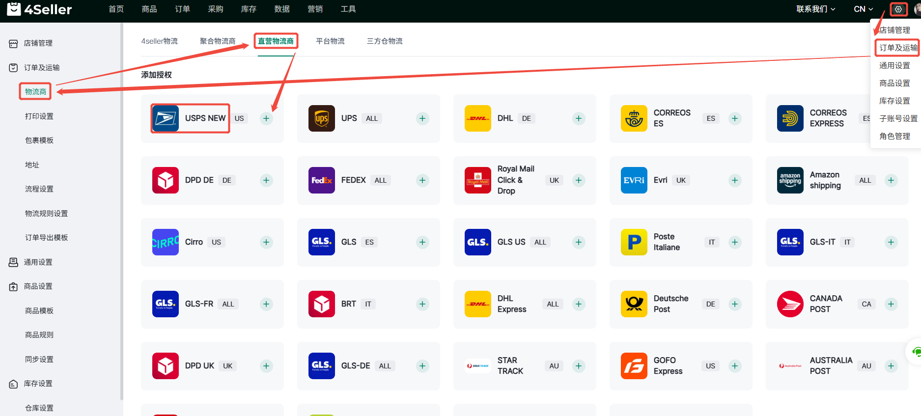Open the settings gear icon

898,9
